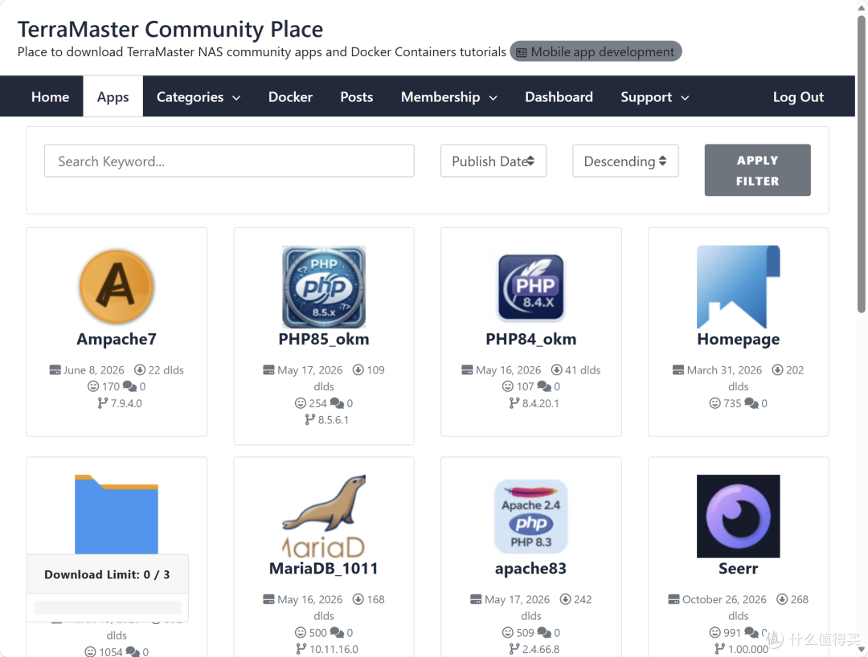This screenshot has height=657, width=868.
Task: Open the MariaDB seal logo icon
Action: [324, 516]
